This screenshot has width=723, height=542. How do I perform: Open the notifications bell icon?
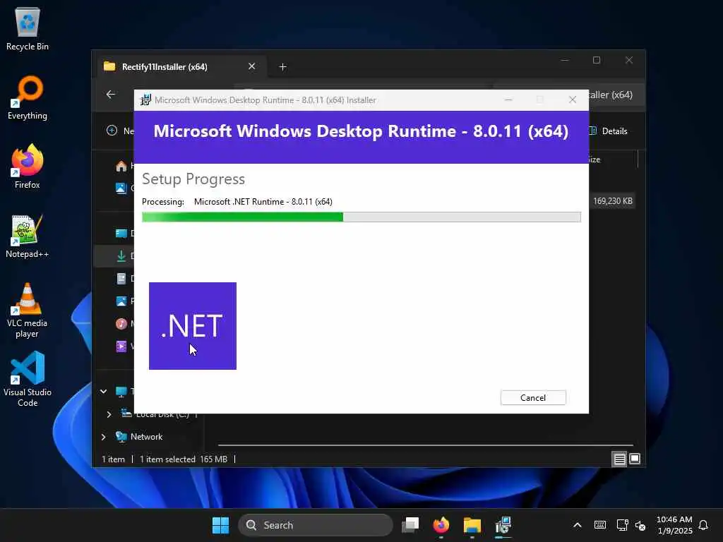pyautogui.click(x=704, y=525)
